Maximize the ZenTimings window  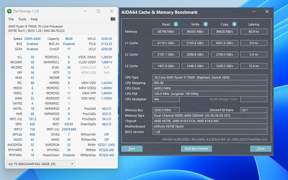point(98,11)
